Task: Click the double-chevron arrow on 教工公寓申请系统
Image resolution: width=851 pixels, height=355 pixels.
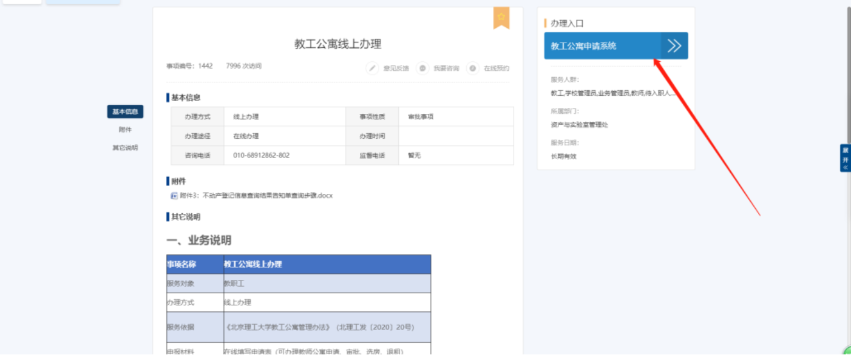Action: [674, 46]
